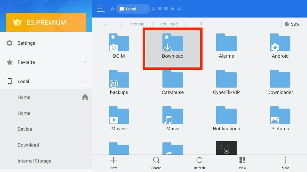Collapse the Local section
Viewport: 307px width, 172px height.
click(x=85, y=81)
